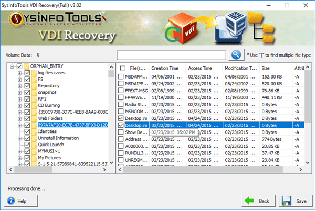Click the file list horizontal scrollbar thumb
This screenshot has height=211, width=316.
[x=203, y=170]
